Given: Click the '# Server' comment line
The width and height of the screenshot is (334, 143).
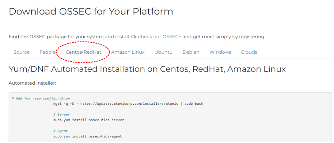Looking at the screenshot, I should coord(62,114).
